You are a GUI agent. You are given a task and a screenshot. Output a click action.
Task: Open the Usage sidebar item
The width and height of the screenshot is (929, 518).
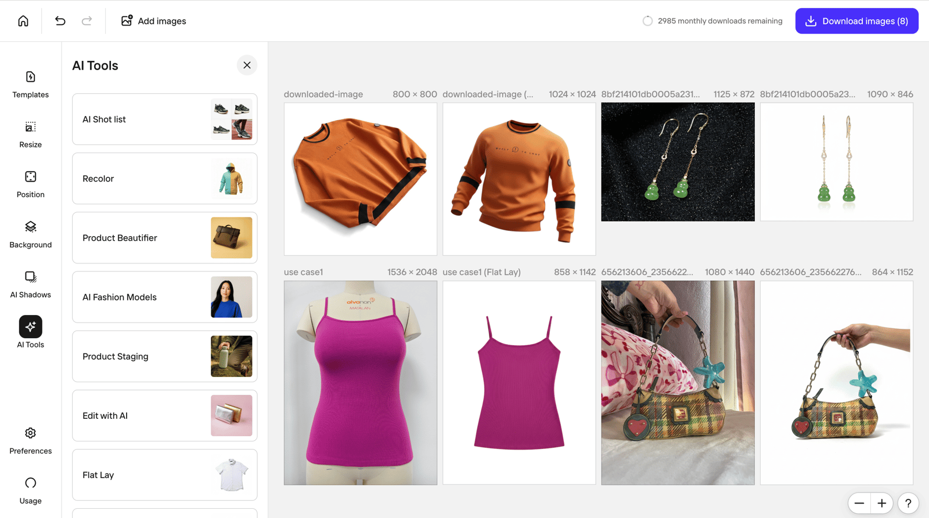(x=31, y=491)
